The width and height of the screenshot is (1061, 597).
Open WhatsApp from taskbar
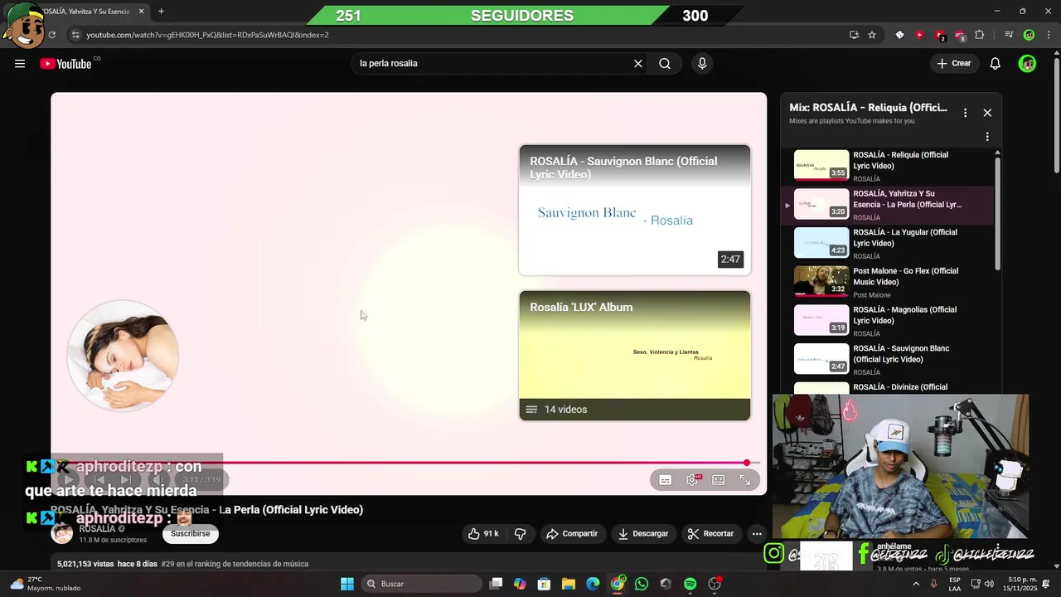[642, 584]
